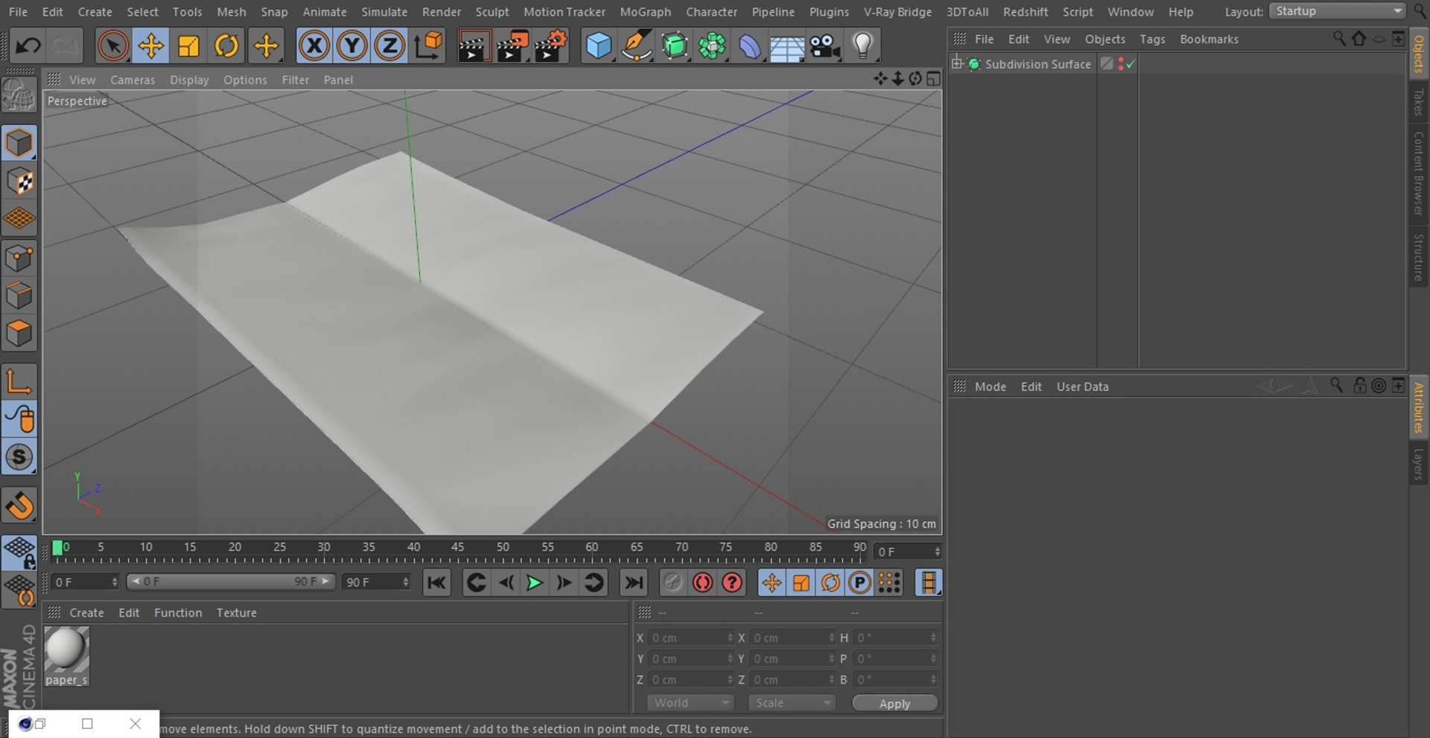Open the Layout dropdown set to Startup

(1338, 11)
